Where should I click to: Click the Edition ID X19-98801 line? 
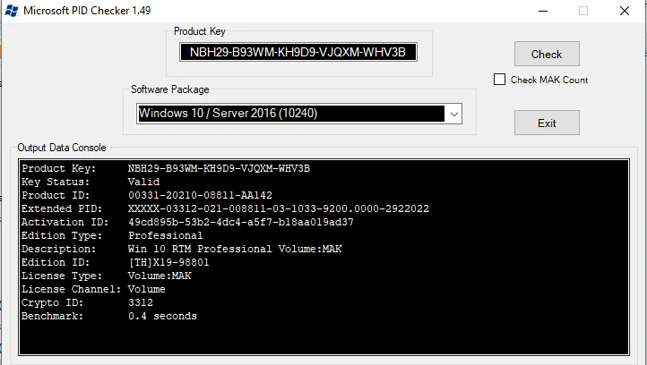pyautogui.click(x=116, y=262)
